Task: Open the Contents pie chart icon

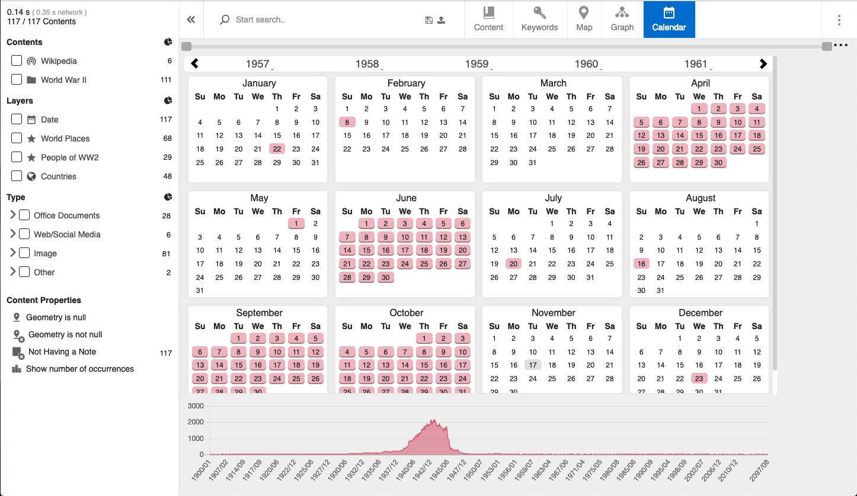Action: pos(168,42)
